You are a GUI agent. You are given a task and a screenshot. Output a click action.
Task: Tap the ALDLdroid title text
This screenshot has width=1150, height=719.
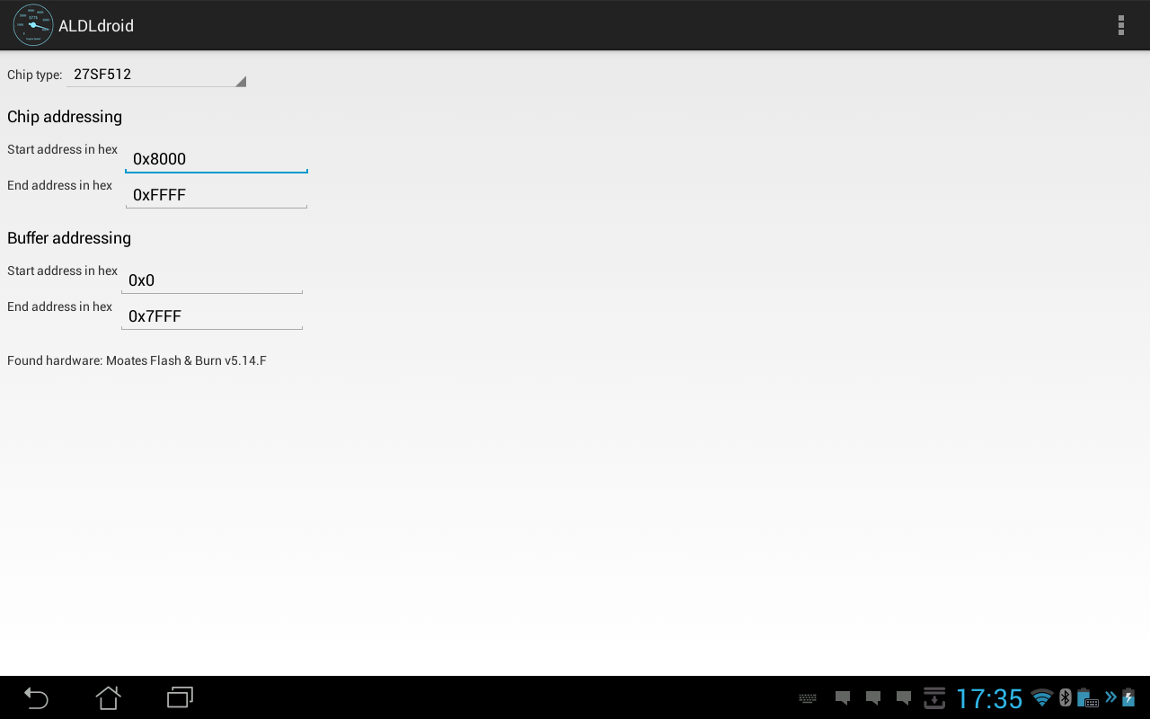[96, 26]
